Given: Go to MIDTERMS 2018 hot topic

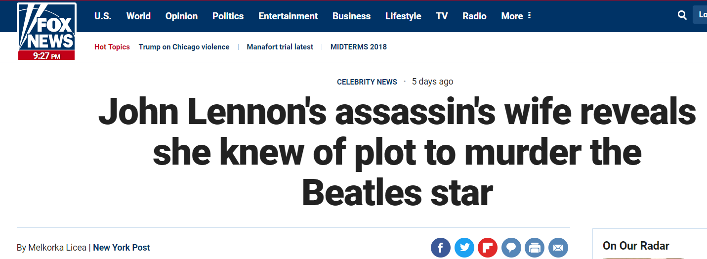Looking at the screenshot, I should click(x=359, y=47).
